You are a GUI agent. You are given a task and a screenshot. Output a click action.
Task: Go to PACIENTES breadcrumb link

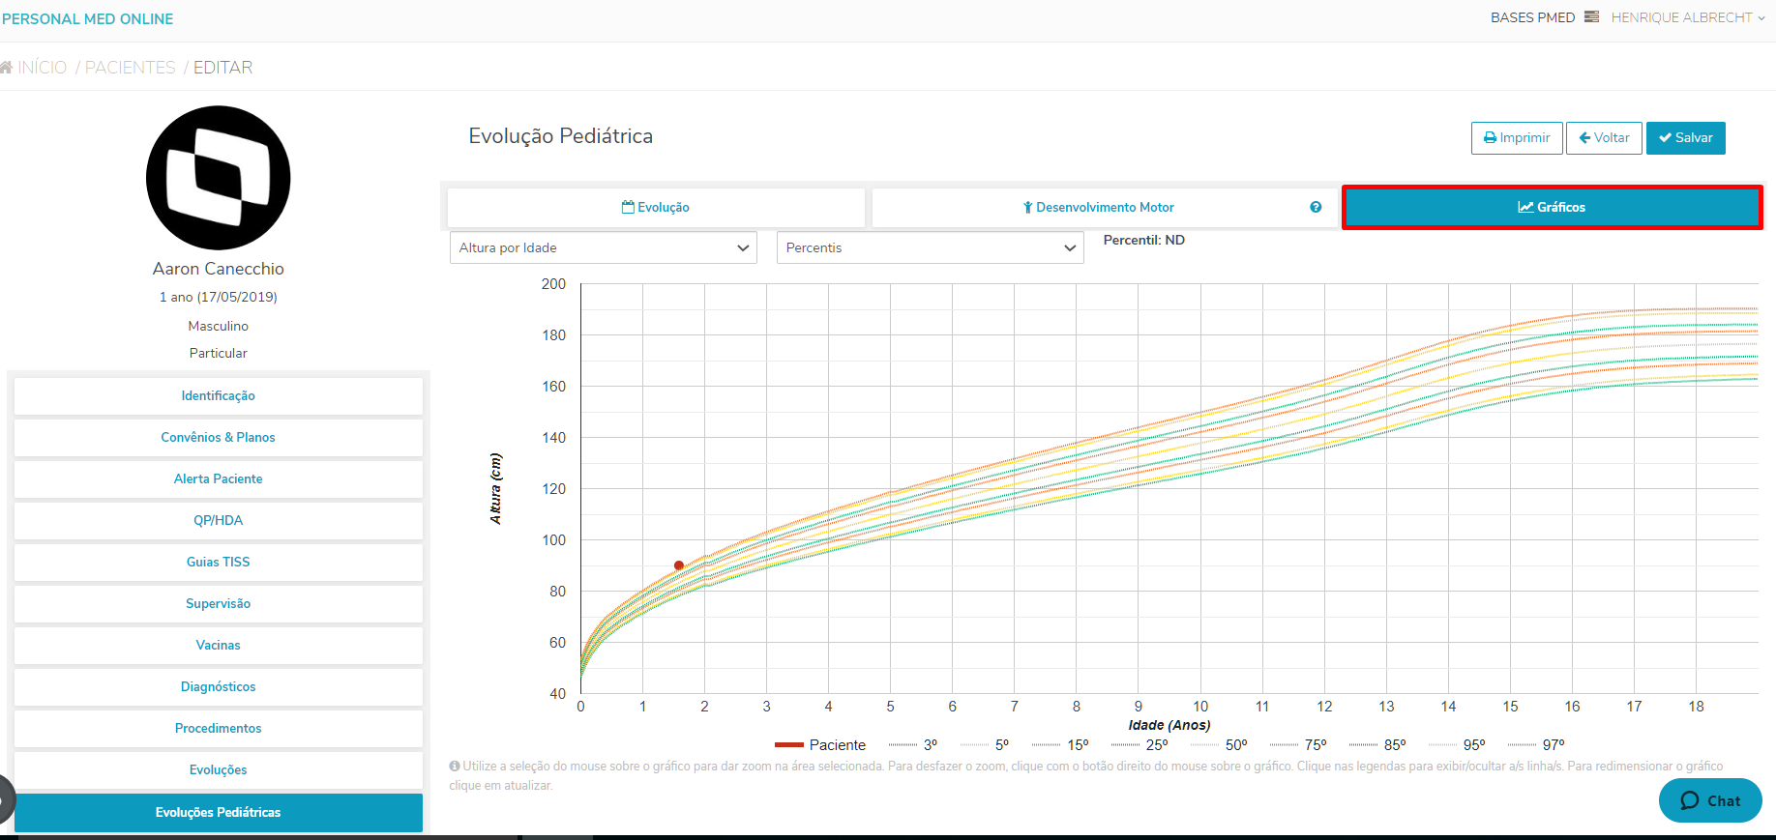131,68
